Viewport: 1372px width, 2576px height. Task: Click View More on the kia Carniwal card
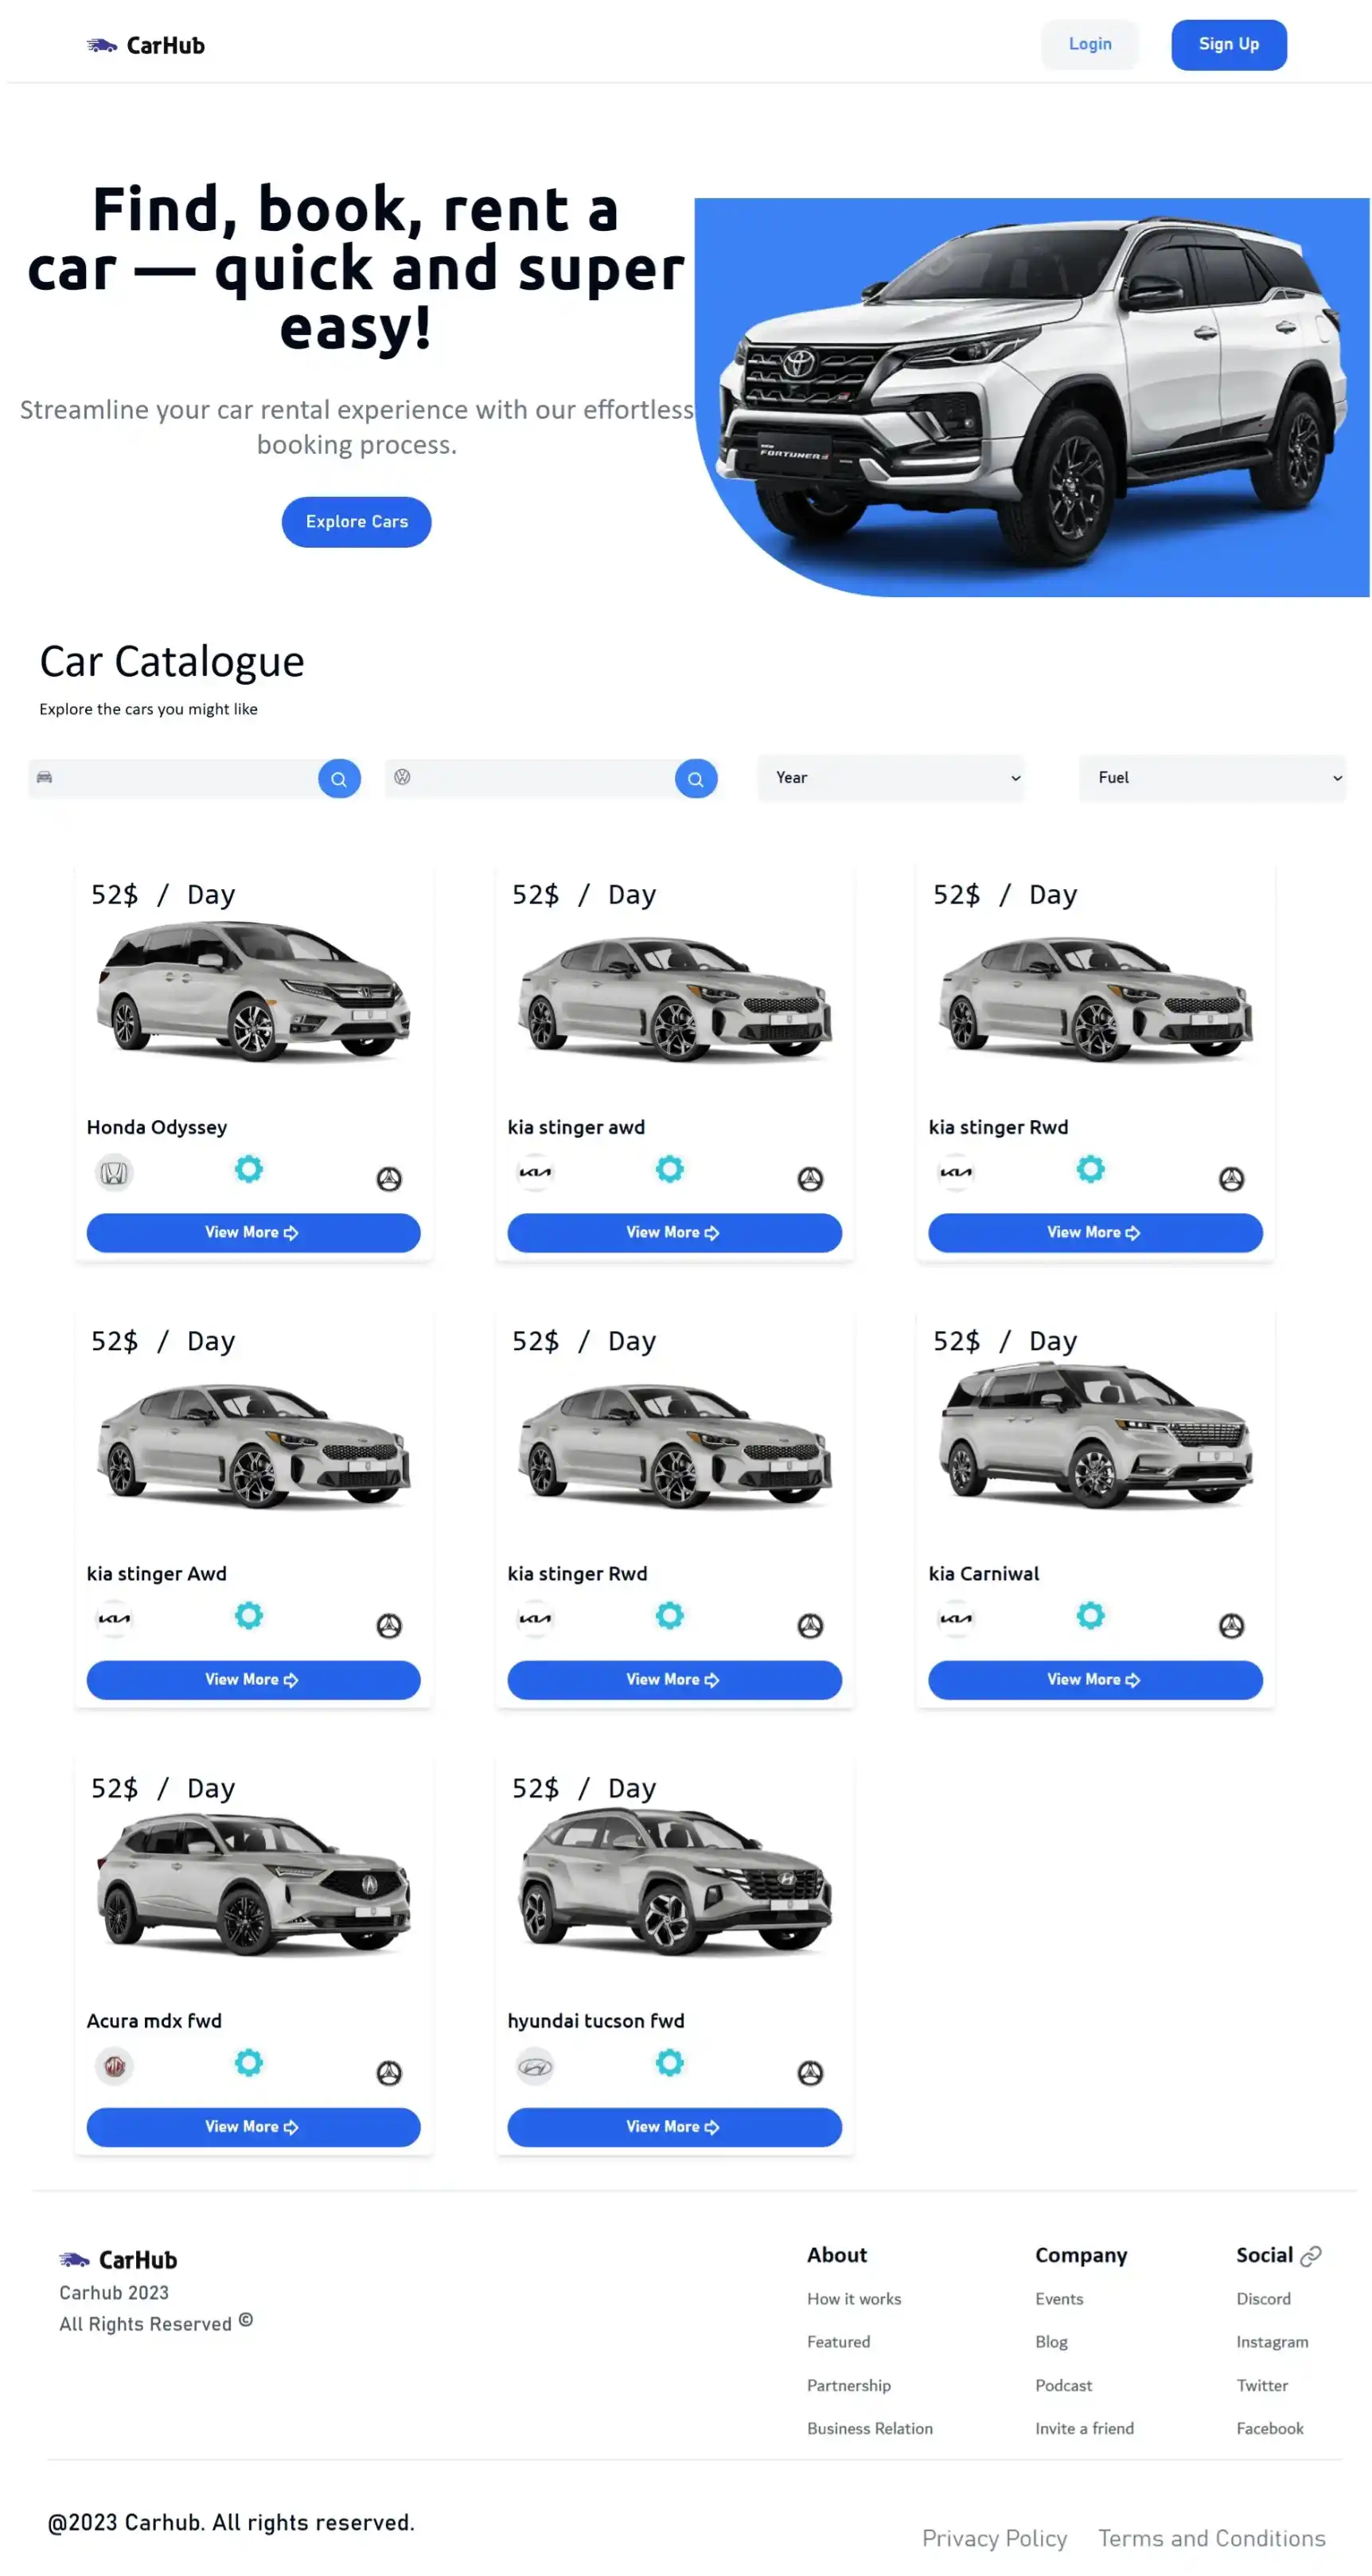coord(1094,1679)
